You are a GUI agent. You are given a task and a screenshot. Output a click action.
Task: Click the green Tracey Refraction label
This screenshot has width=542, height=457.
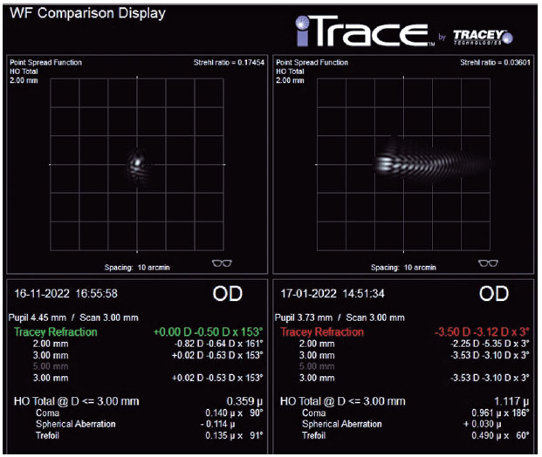coord(56,332)
